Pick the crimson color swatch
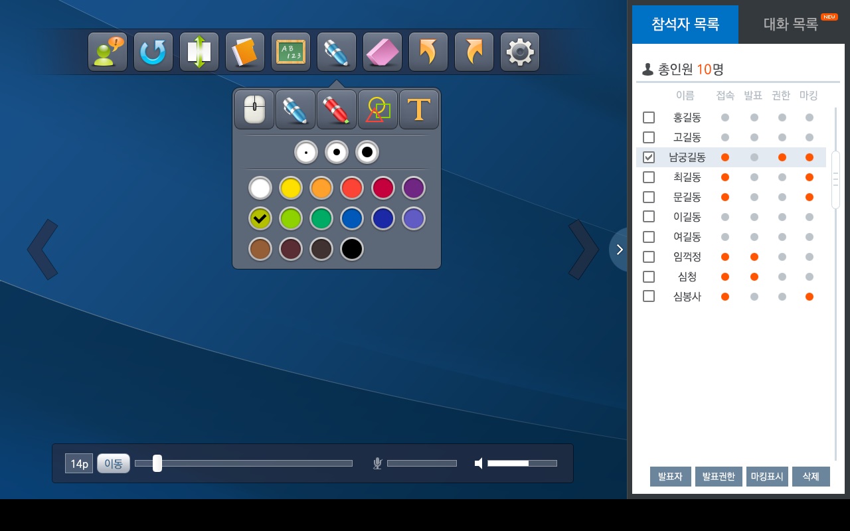The width and height of the screenshot is (850, 531). 383,188
